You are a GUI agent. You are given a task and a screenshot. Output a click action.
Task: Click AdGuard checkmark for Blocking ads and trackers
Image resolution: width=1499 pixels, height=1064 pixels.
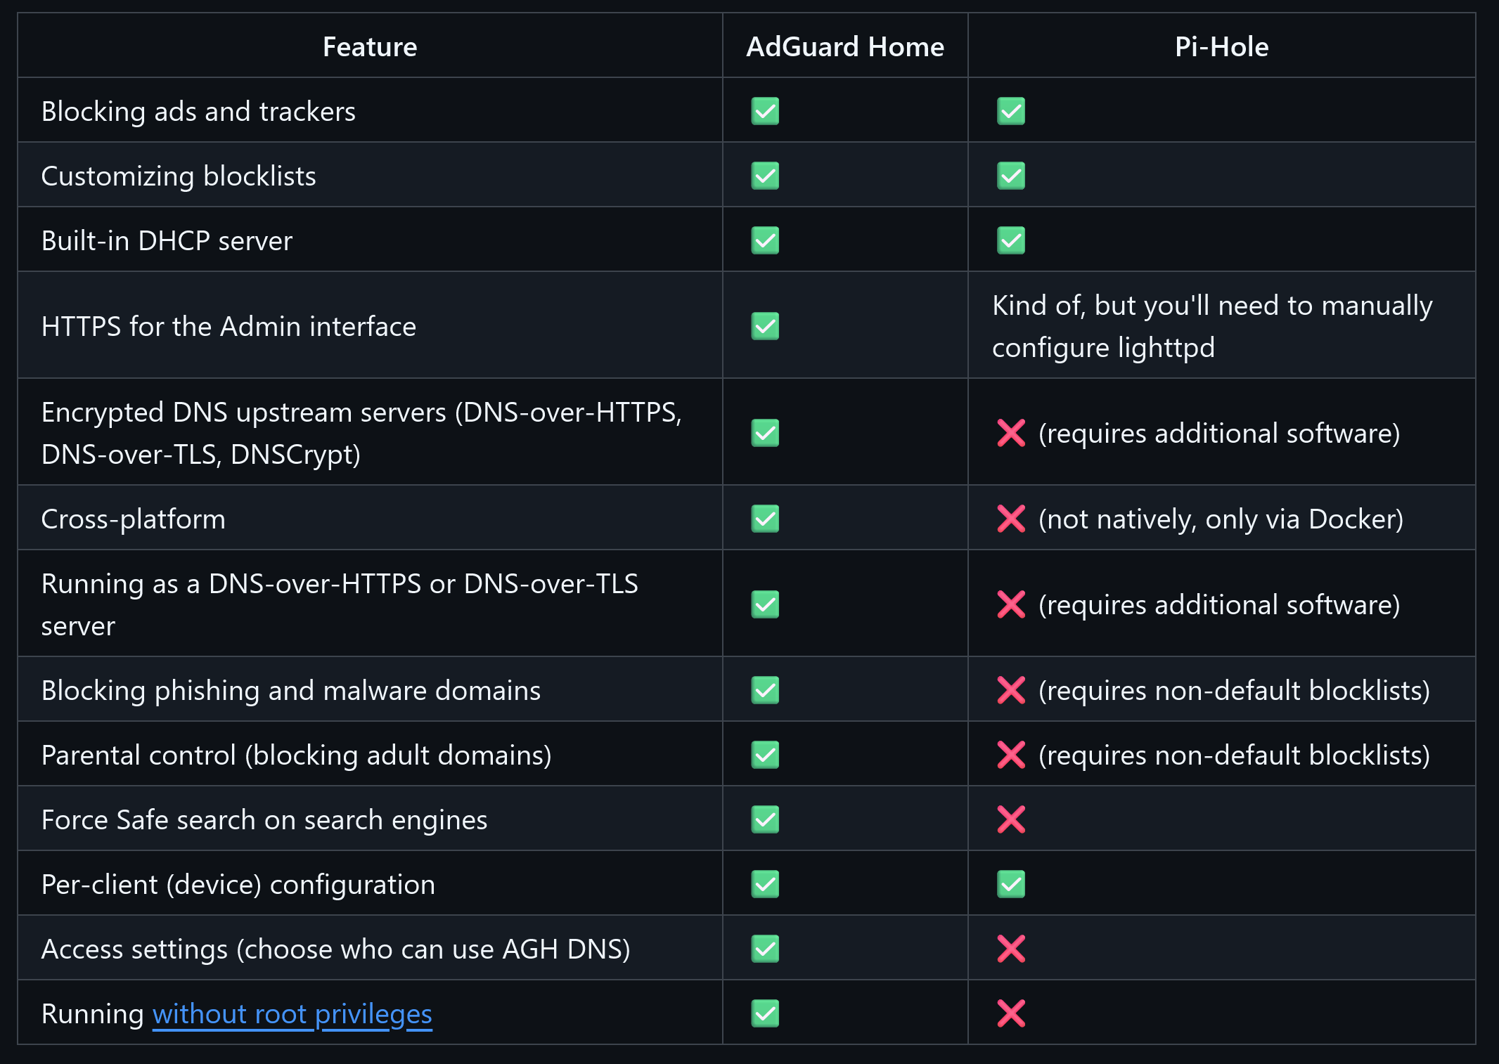(x=765, y=111)
